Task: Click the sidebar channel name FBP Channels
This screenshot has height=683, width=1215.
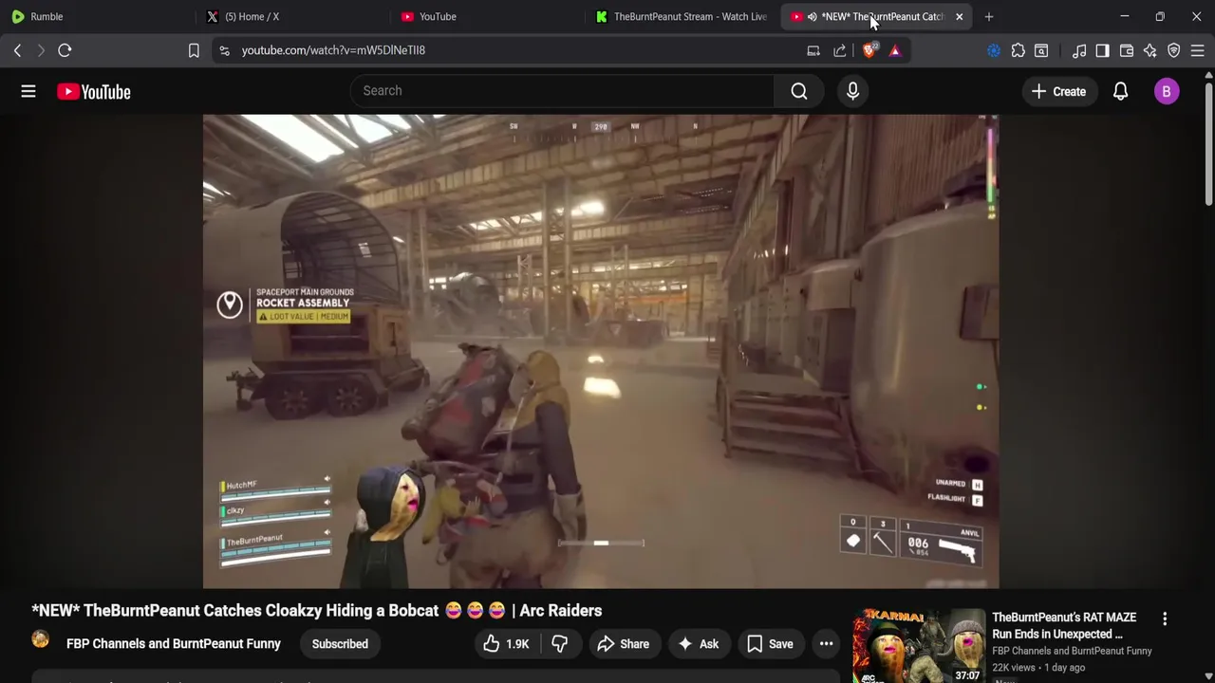Action: [1072, 651]
